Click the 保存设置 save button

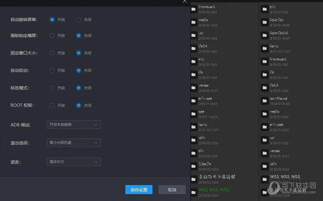click(x=139, y=190)
